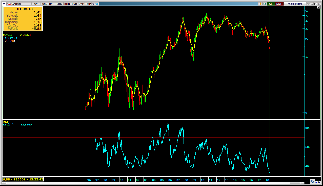Click the %Fark -5,85 value
The width and height of the screenshot is (323, 186).
tap(37, 29)
